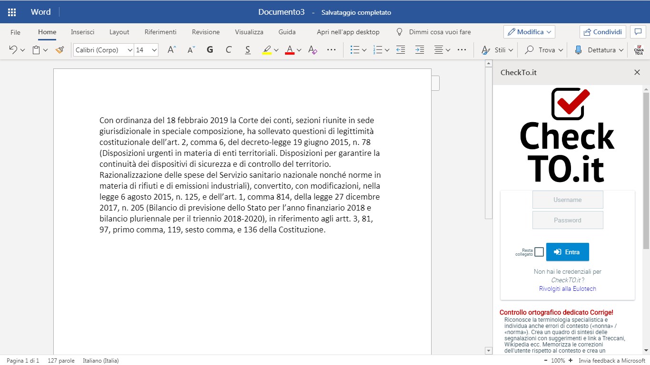Image resolution: width=650 pixels, height=365 pixels.
Task: Open the app launcher waffle menu
Action: point(12,12)
